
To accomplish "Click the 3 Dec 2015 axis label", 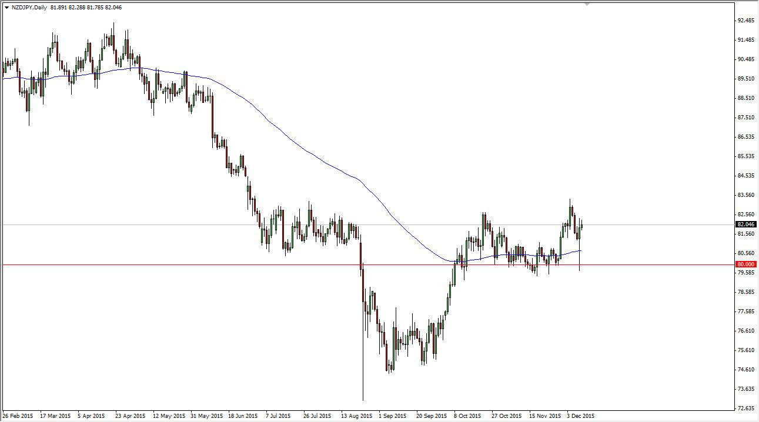I will [581, 416].
